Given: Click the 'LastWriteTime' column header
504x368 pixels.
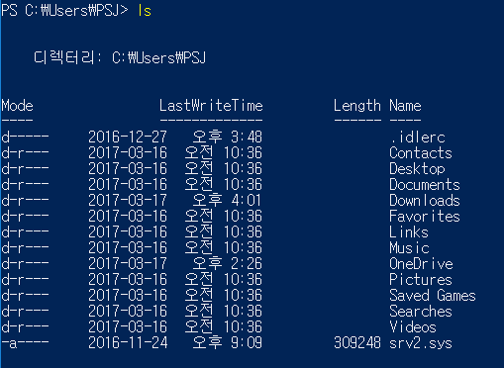Looking at the screenshot, I should click(211, 106).
